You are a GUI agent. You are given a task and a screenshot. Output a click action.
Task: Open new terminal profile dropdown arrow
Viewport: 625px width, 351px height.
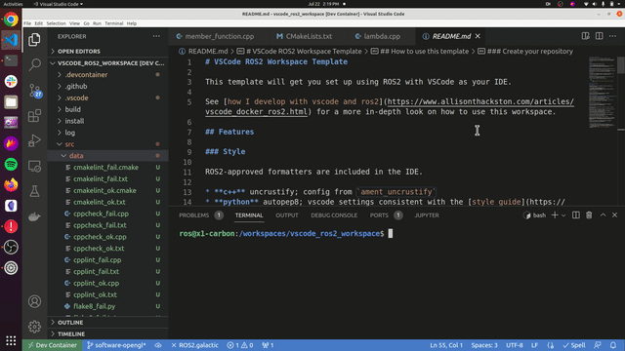[x=563, y=215]
